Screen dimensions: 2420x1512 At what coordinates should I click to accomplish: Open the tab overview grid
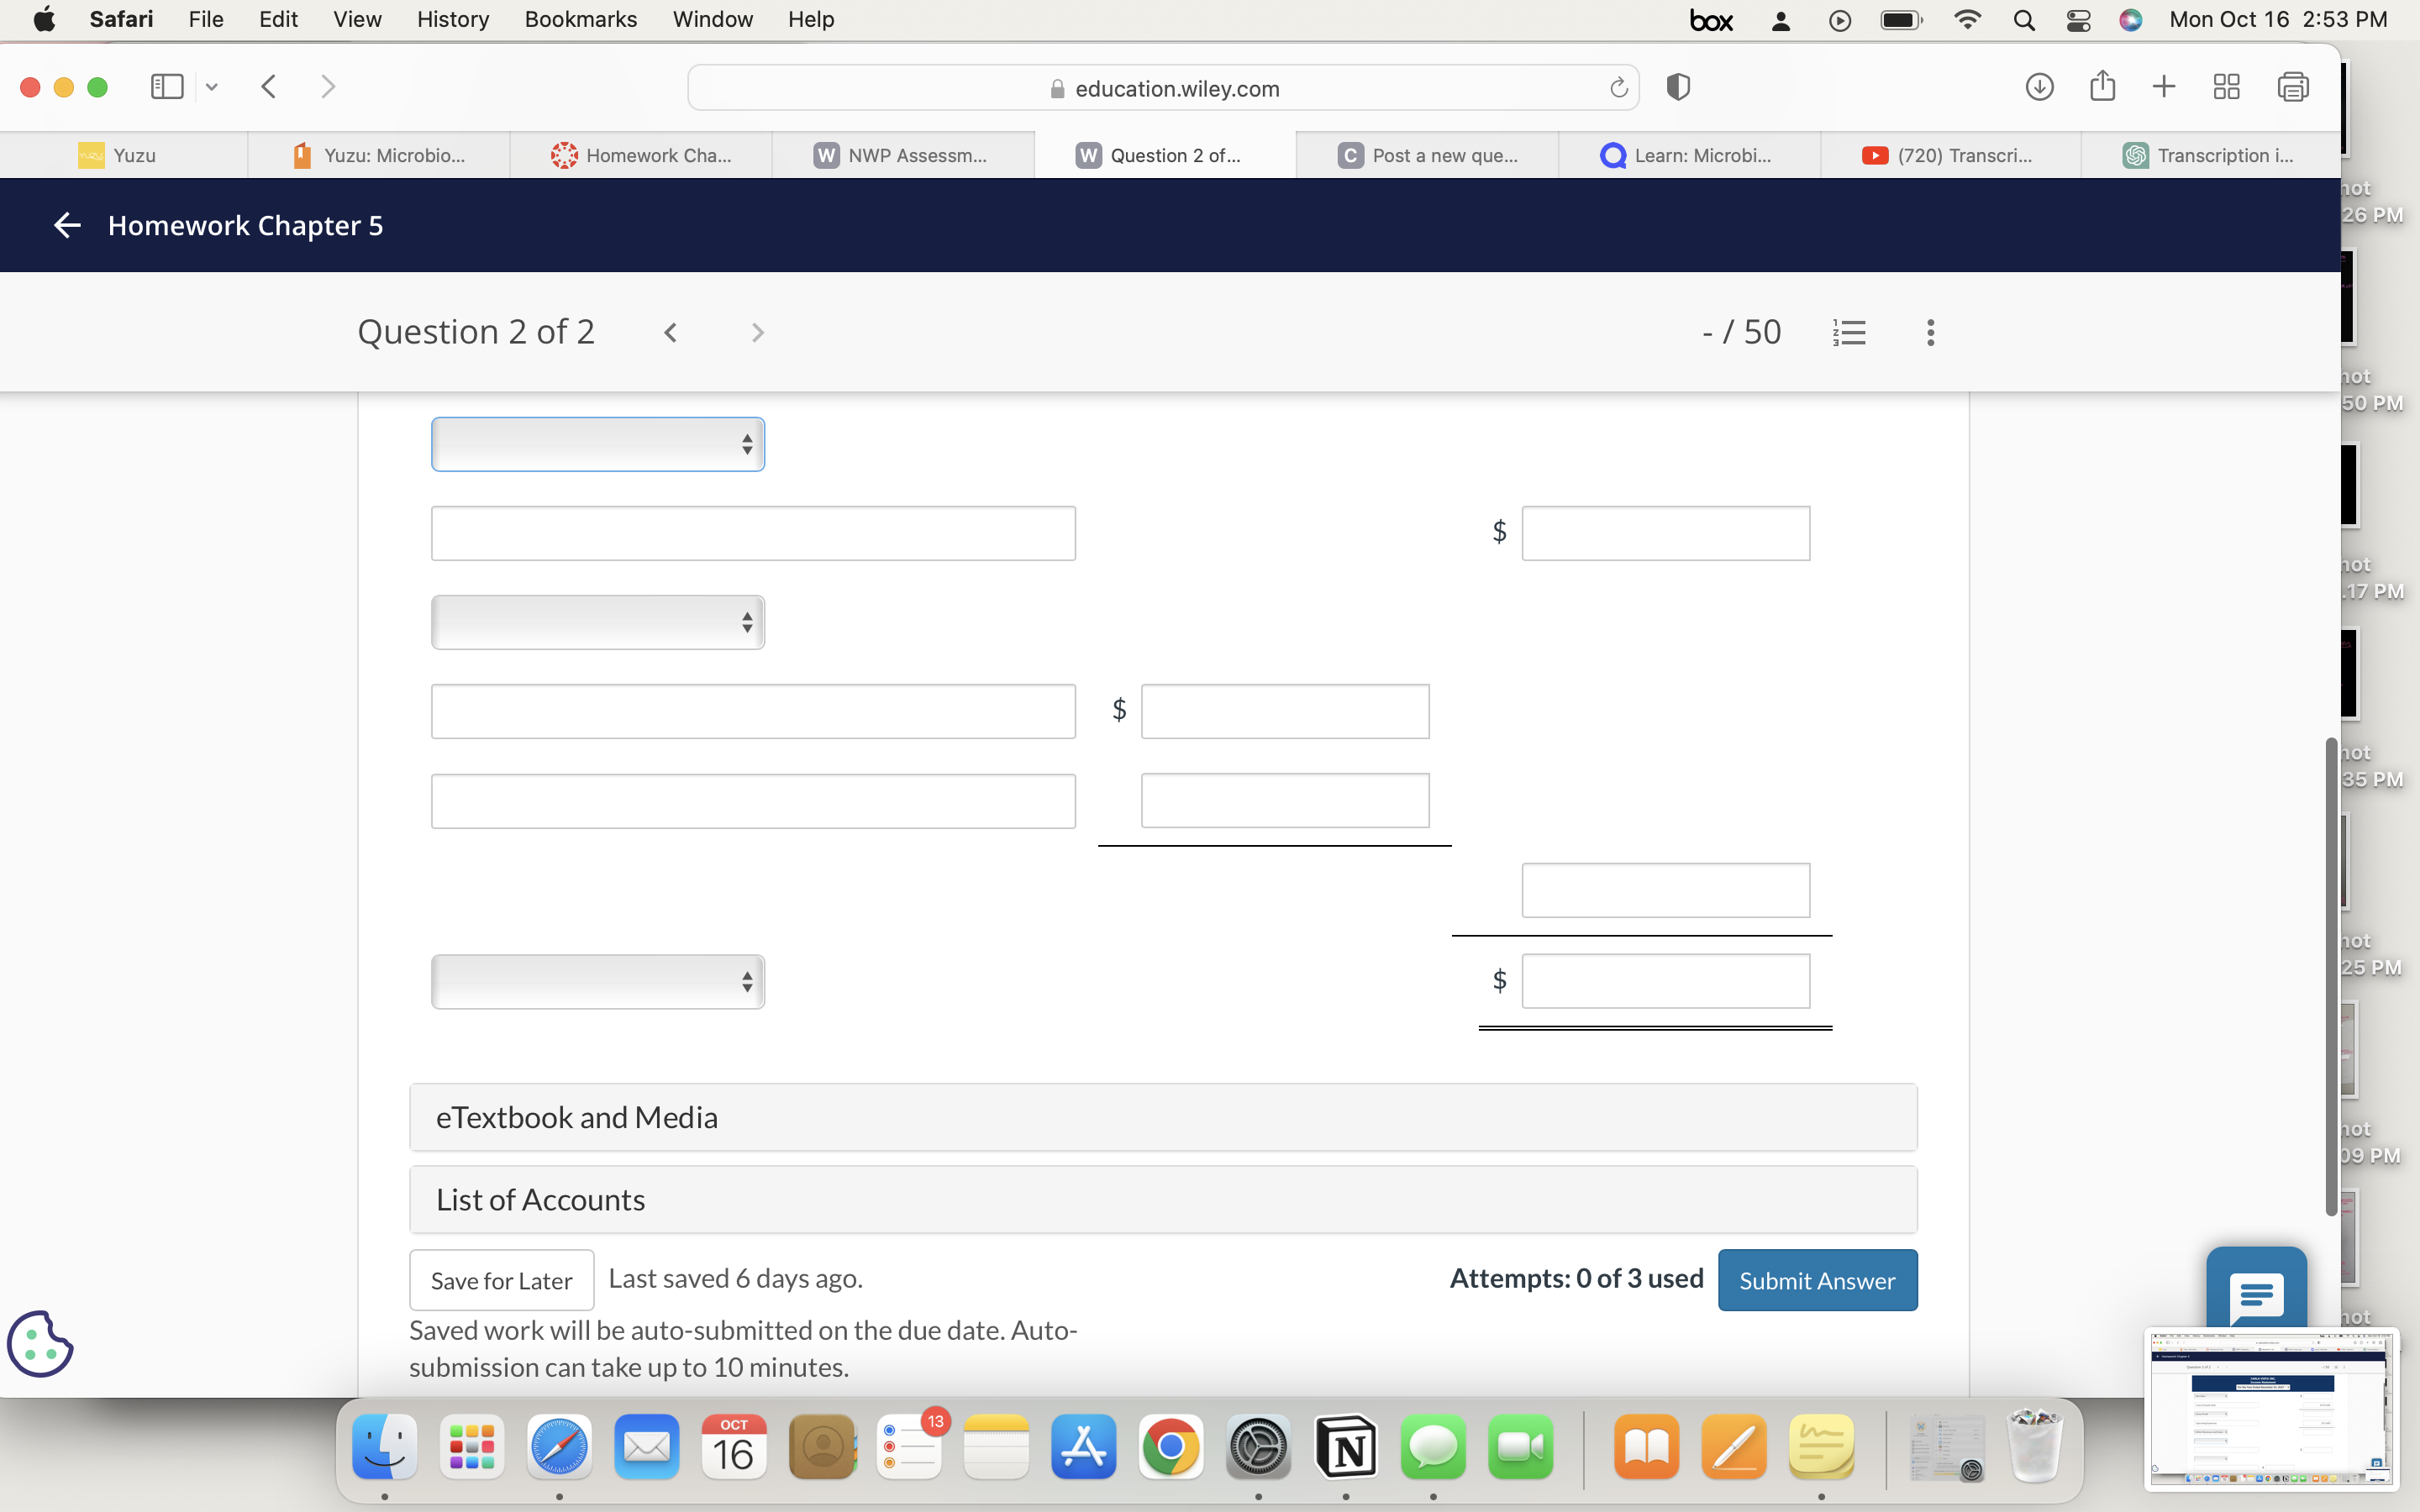pyautogui.click(x=2227, y=87)
